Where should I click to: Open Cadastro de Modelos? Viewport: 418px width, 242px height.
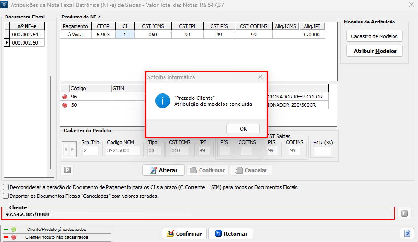tap(374, 36)
